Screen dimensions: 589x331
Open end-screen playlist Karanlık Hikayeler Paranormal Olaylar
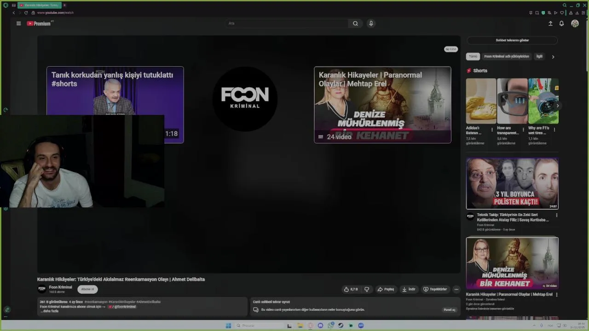coord(382,105)
